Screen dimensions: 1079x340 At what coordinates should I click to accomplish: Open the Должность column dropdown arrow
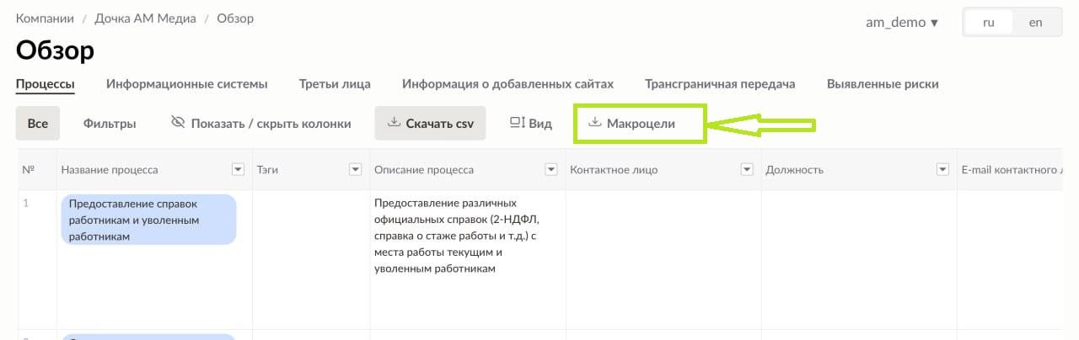942,170
